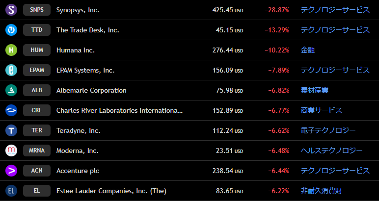379x201 pixels.
Task: Click the EPAM teal logo icon
Action: click(x=11, y=70)
